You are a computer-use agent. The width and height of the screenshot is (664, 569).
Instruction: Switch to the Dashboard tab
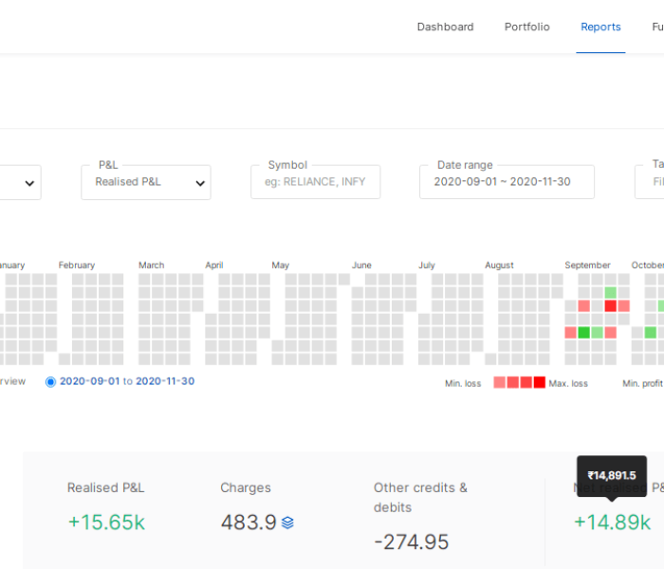point(445,27)
